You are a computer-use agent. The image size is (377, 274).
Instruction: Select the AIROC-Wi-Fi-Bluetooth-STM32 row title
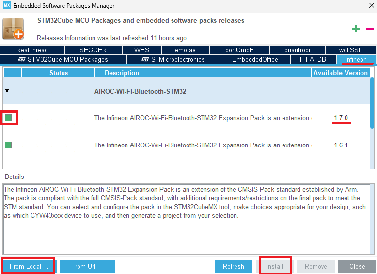pyautogui.click(x=140, y=91)
